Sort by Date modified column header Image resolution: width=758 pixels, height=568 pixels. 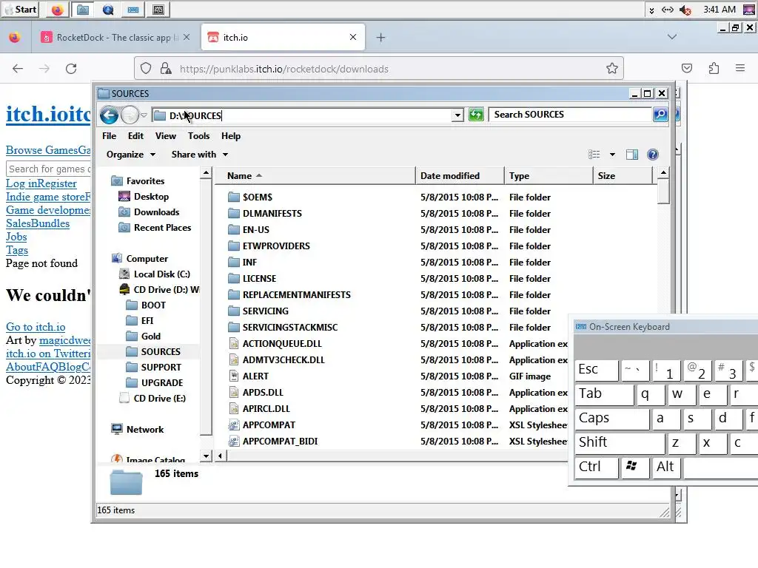tap(459, 176)
